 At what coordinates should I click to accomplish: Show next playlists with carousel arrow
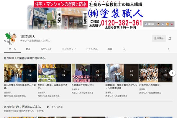click(172, 73)
